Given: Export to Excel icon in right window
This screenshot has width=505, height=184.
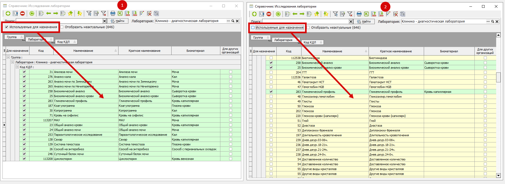Looking at the screenshot, I should (x=366, y=14).
